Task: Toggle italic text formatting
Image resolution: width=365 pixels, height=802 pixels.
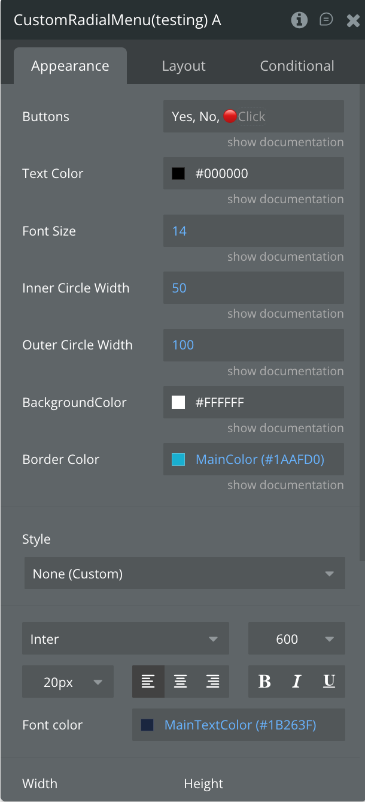Action: (297, 682)
